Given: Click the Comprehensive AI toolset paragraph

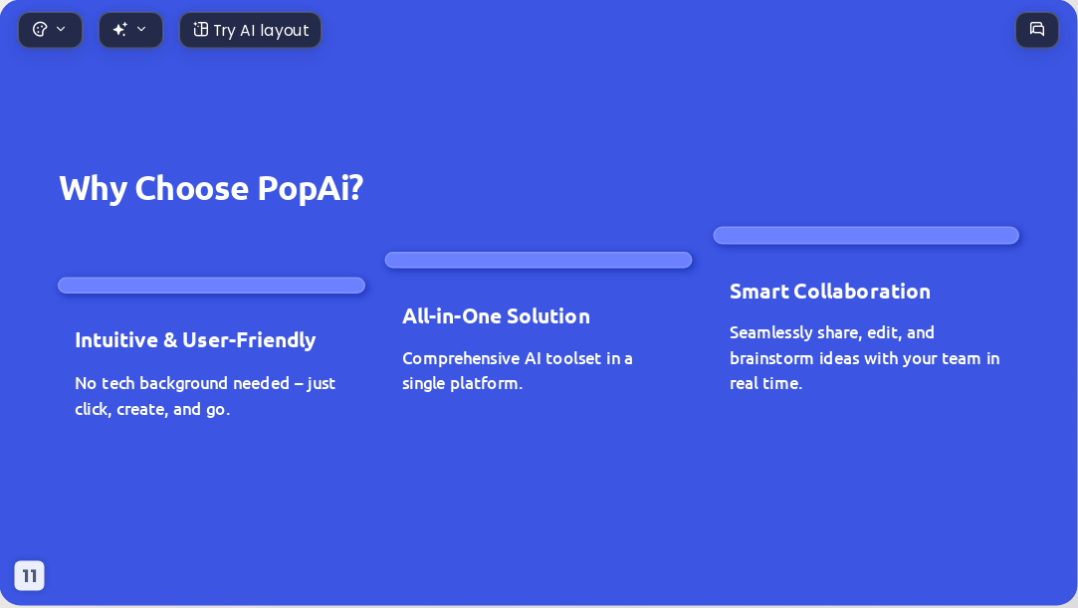Looking at the screenshot, I should pyautogui.click(x=517, y=371).
